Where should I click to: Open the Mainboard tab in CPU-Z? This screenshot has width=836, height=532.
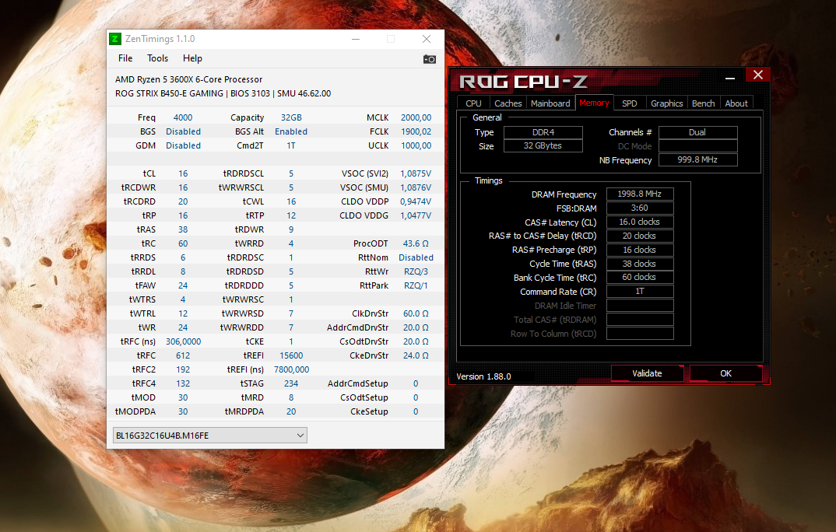click(550, 103)
